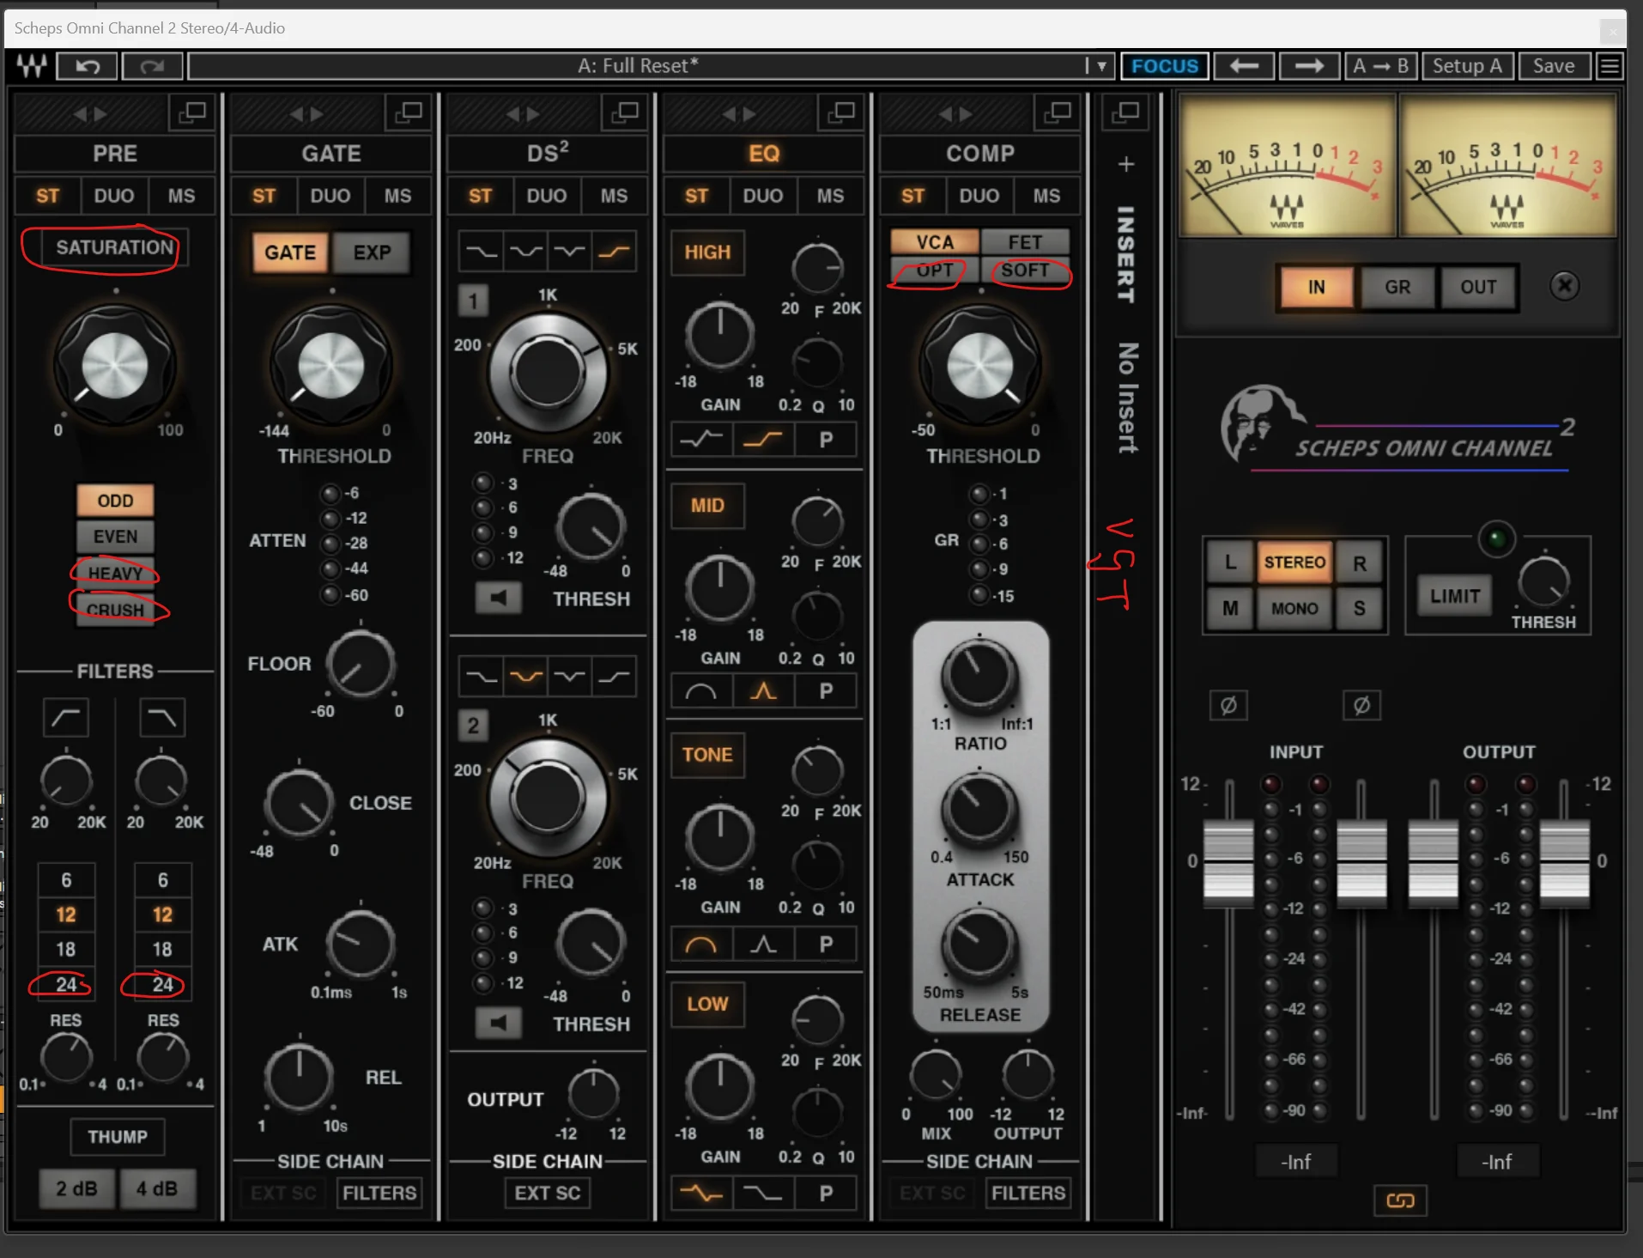Expand the EQ module pop-out icon
The height and width of the screenshot is (1258, 1643).
tap(840, 112)
